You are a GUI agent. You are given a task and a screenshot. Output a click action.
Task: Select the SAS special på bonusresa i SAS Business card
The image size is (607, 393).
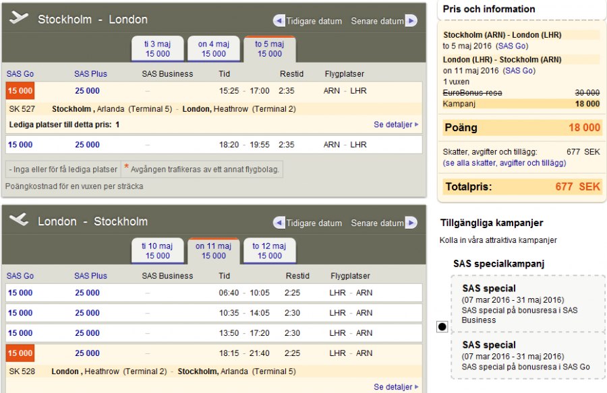pyautogui.click(x=528, y=303)
